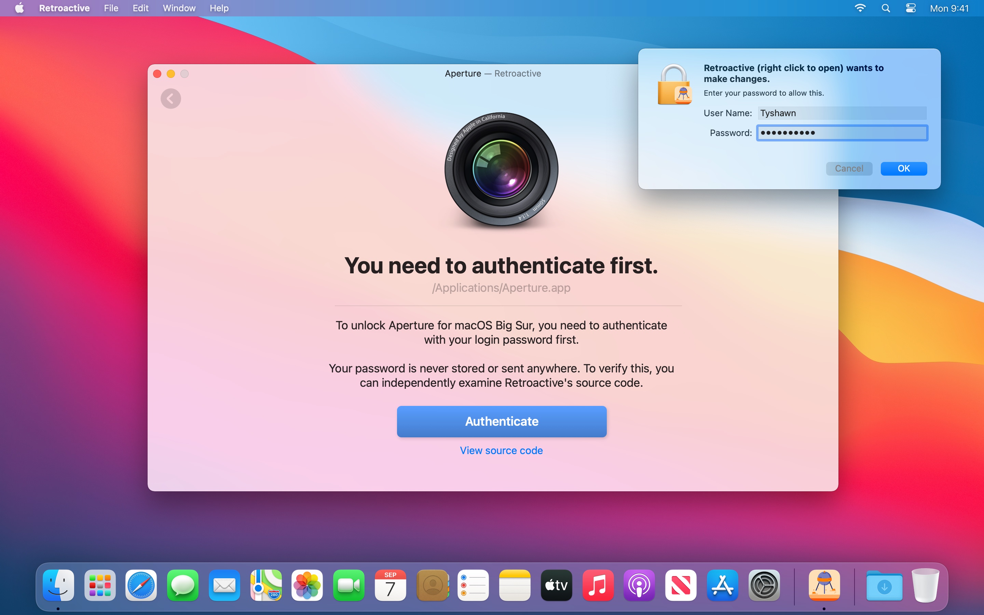The height and width of the screenshot is (615, 984).
Task: Click the back arrow button in Retroactive
Action: [x=170, y=98]
